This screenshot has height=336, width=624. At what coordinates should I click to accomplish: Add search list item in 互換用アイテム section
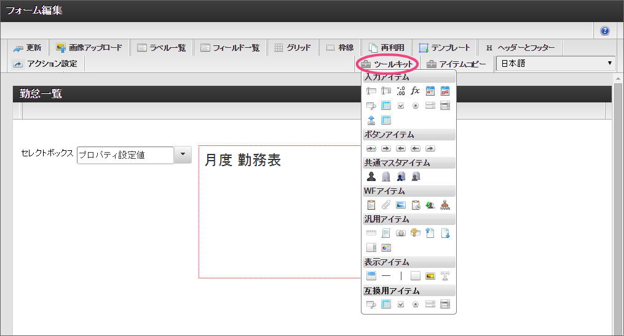(371, 304)
